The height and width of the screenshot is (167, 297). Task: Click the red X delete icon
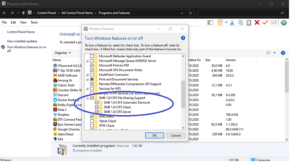click(x=257, y=22)
